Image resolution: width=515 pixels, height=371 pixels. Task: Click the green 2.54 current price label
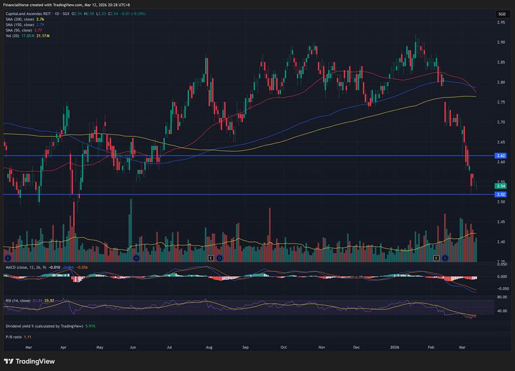(x=501, y=186)
